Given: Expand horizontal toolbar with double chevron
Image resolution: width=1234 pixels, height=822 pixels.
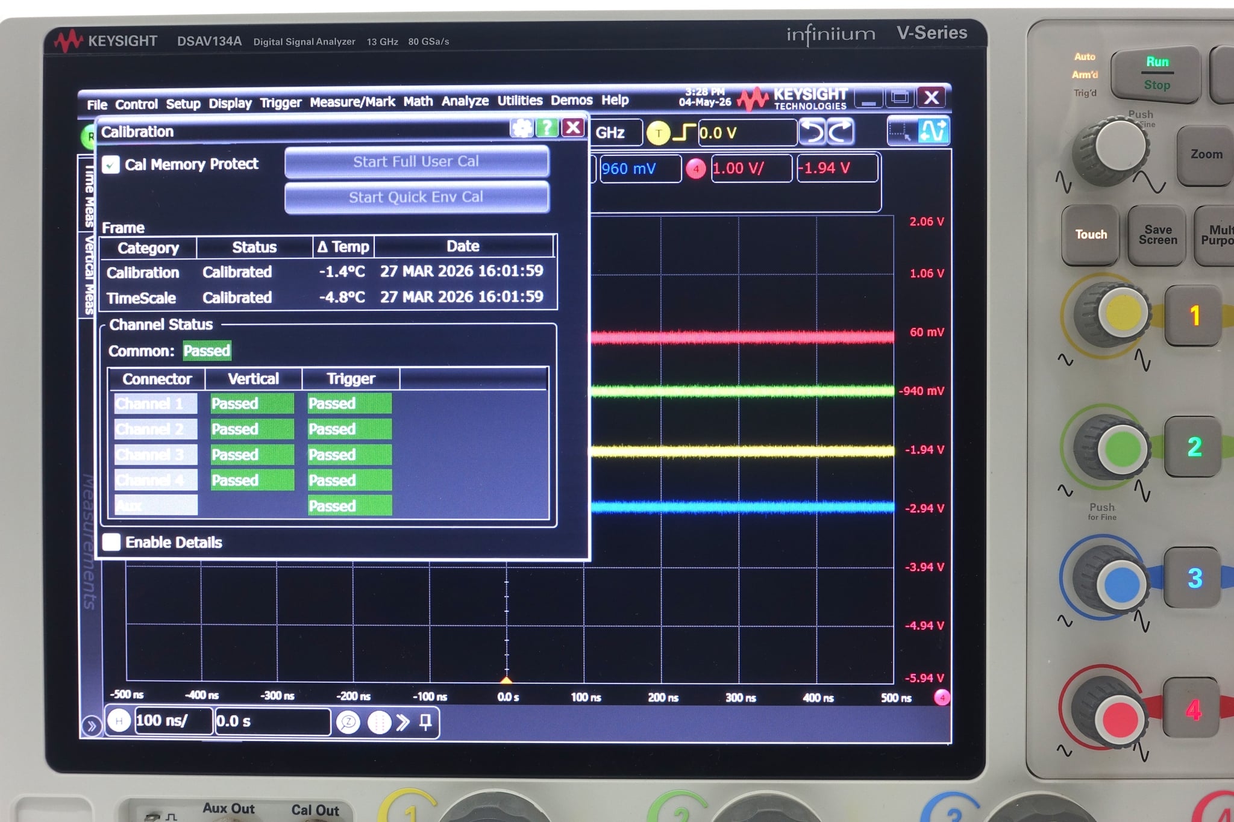Looking at the screenshot, I should [x=402, y=722].
